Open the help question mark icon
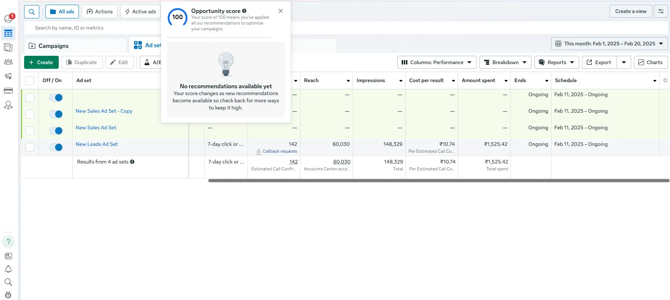Viewport: 670px width, 300px height. pyautogui.click(x=8, y=242)
